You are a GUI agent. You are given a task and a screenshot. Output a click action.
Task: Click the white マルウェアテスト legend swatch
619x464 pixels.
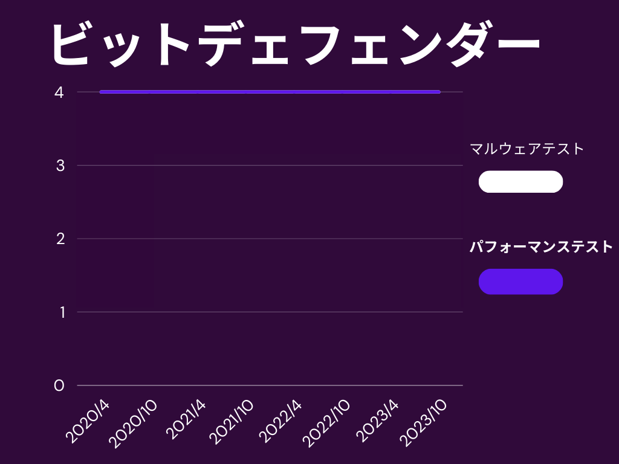click(x=520, y=182)
